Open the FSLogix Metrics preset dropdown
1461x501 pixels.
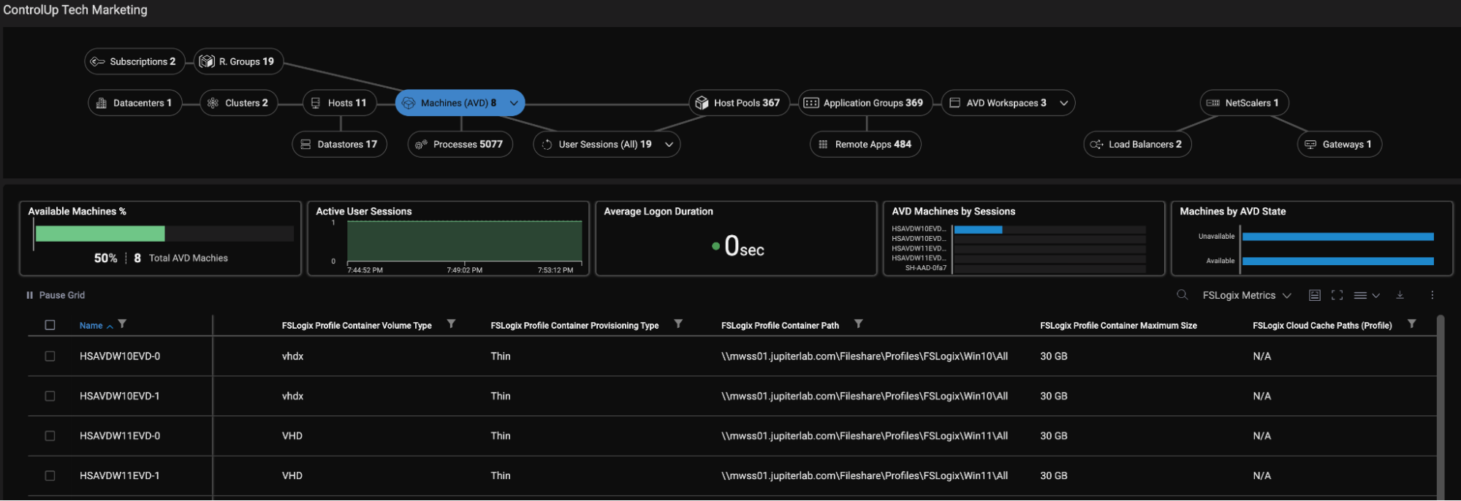pyautogui.click(x=1247, y=295)
